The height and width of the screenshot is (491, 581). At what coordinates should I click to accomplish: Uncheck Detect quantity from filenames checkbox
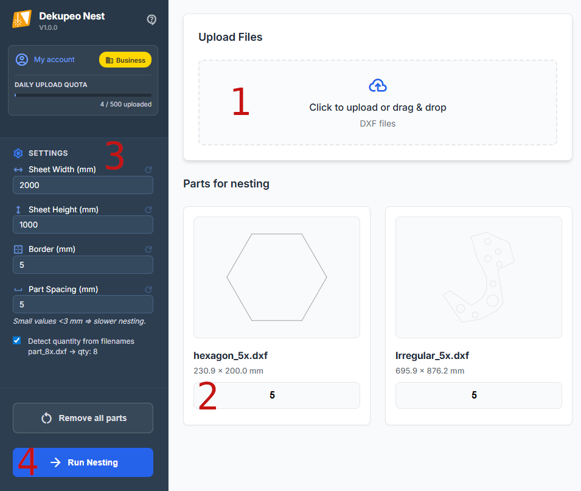17,341
